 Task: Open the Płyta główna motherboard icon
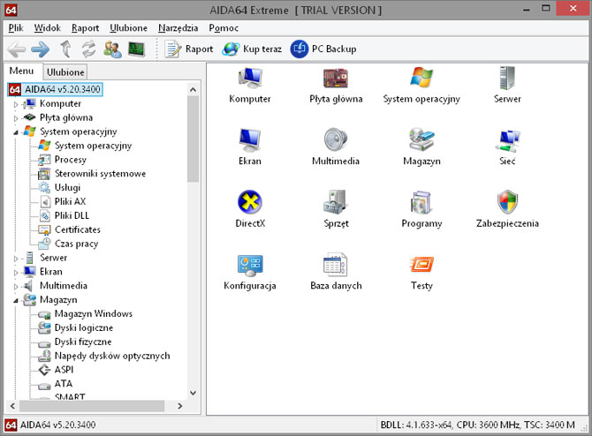[x=336, y=78]
